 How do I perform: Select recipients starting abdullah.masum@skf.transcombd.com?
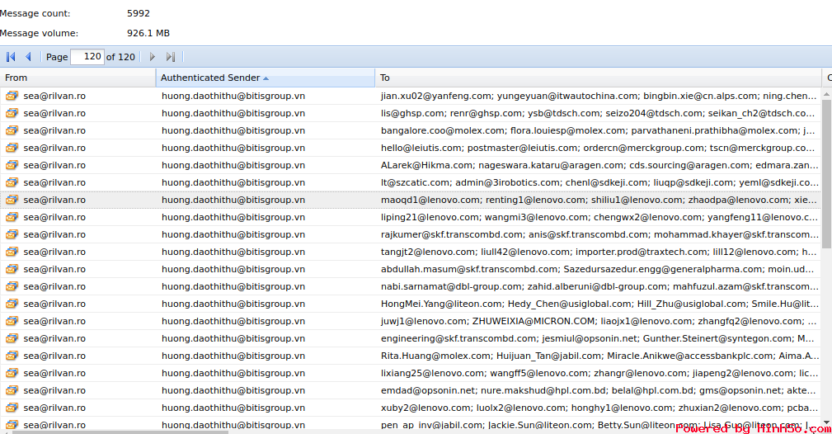click(599, 269)
